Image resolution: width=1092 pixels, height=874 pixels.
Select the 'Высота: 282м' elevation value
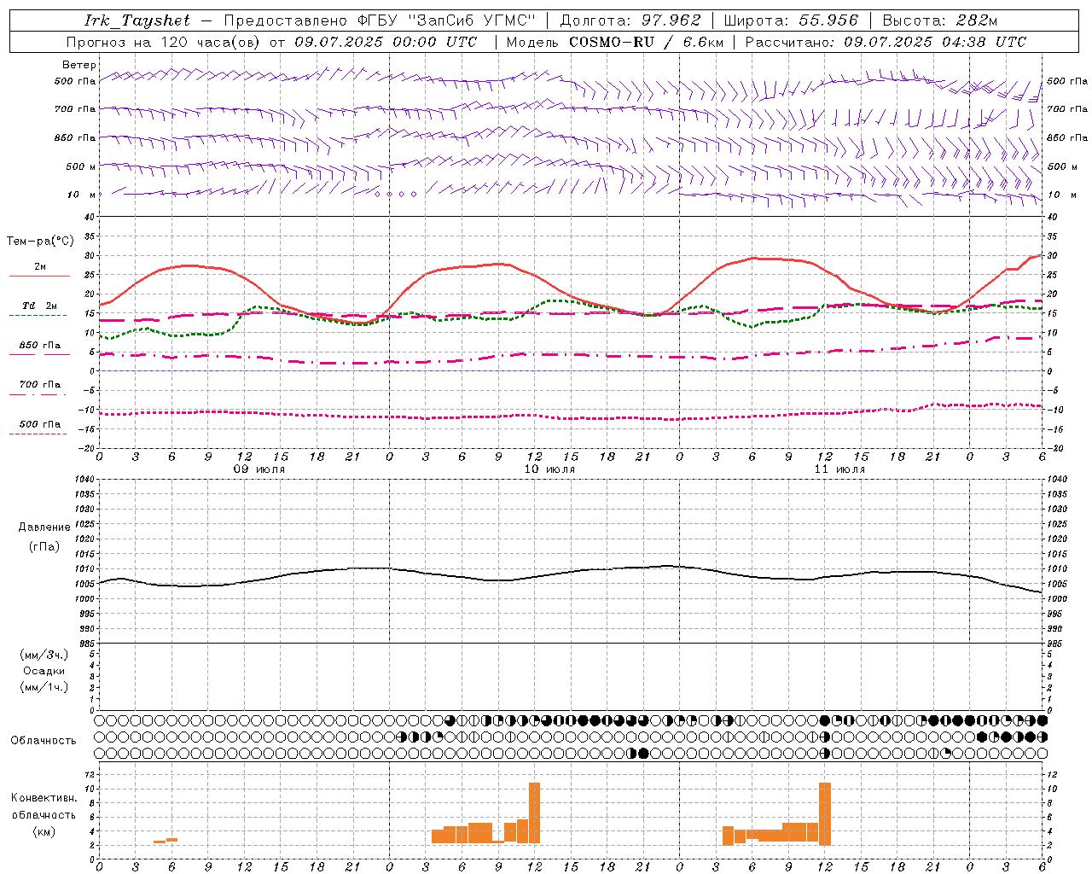coord(940,20)
